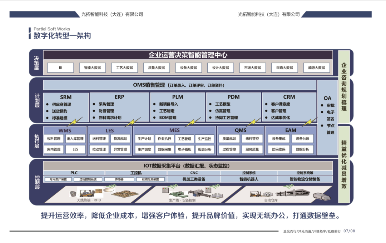Select the 送料管理 box in LES
This screenshot has width=386, height=243.
click(x=99, y=139)
